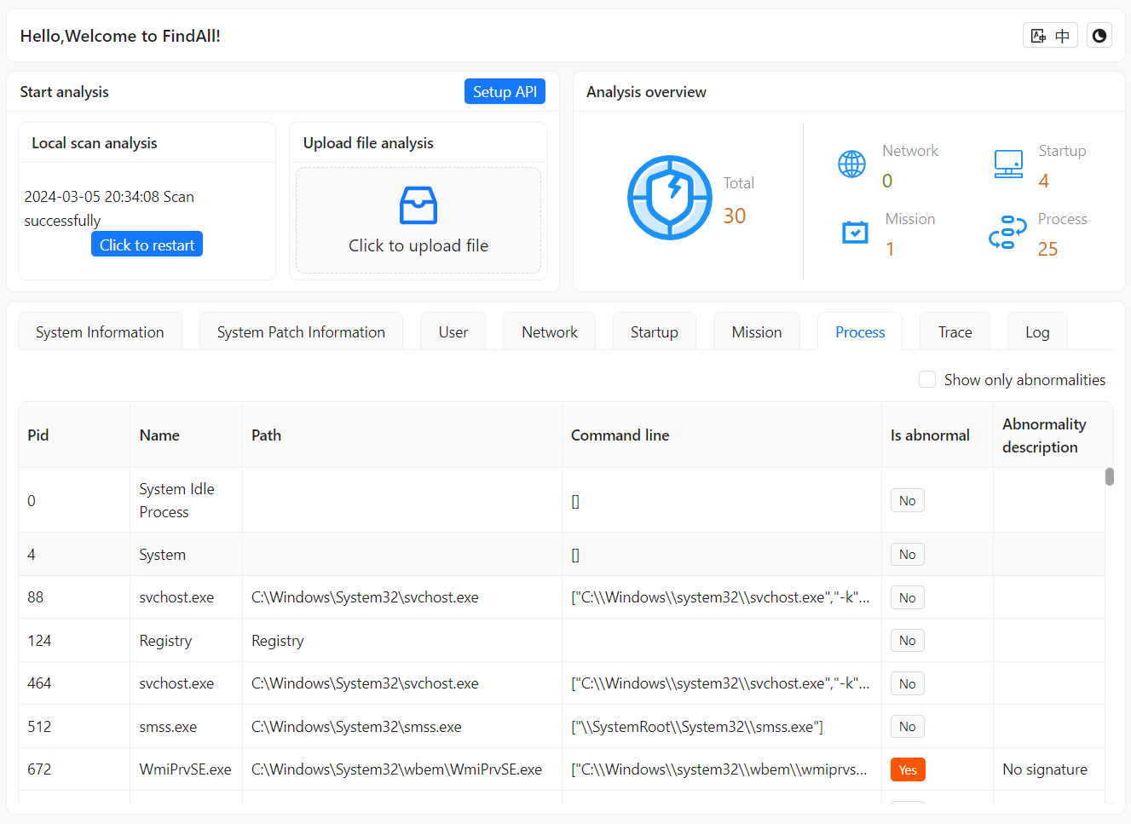
Task: Enable Show only abnormalities checkbox
Action: 927,379
